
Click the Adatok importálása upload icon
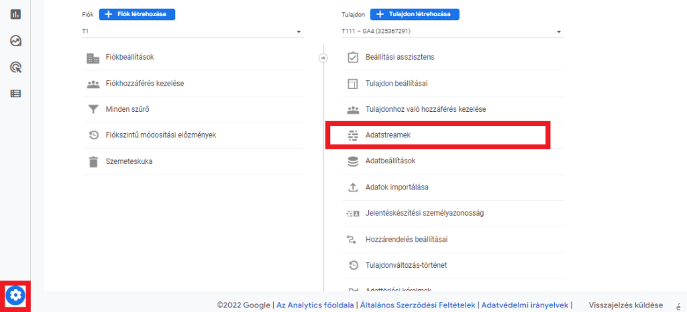click(x=353, y=187)
